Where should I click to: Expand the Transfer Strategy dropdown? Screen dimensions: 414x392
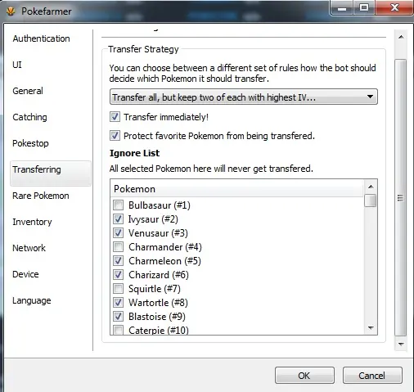click(x=244, y=97)
